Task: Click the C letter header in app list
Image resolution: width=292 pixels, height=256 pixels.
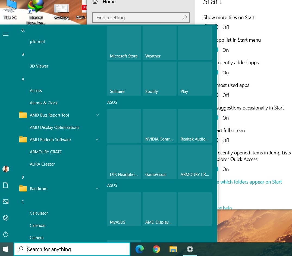Action: (x=23, y=202)
